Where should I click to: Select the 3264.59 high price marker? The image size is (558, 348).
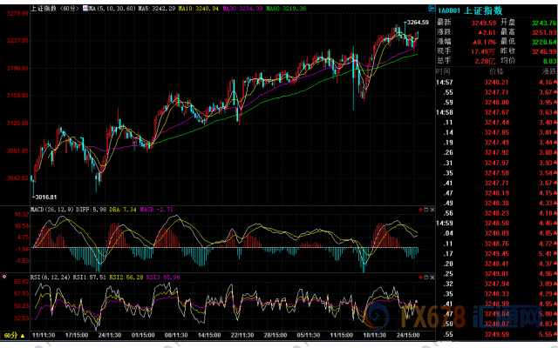(x=418, y=22)
